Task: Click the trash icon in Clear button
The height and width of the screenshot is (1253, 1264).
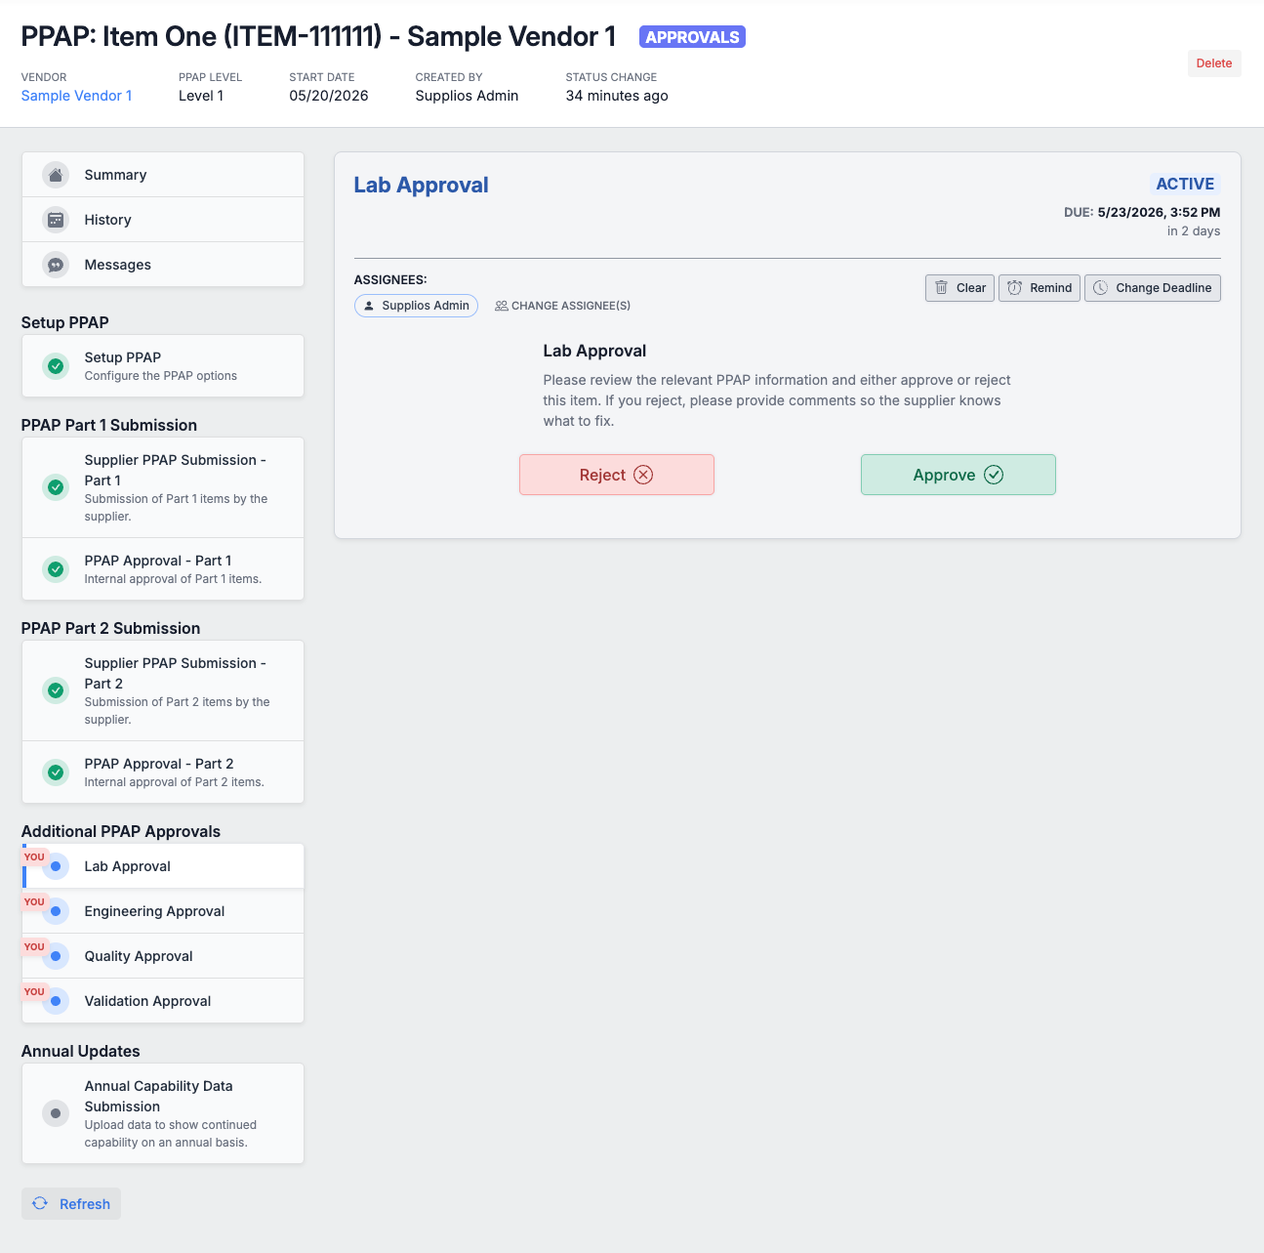Action: pos(941,288)
